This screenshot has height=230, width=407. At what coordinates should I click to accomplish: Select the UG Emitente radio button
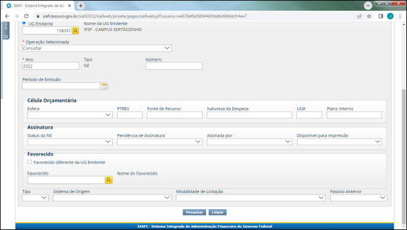click(x=24, y=23)
